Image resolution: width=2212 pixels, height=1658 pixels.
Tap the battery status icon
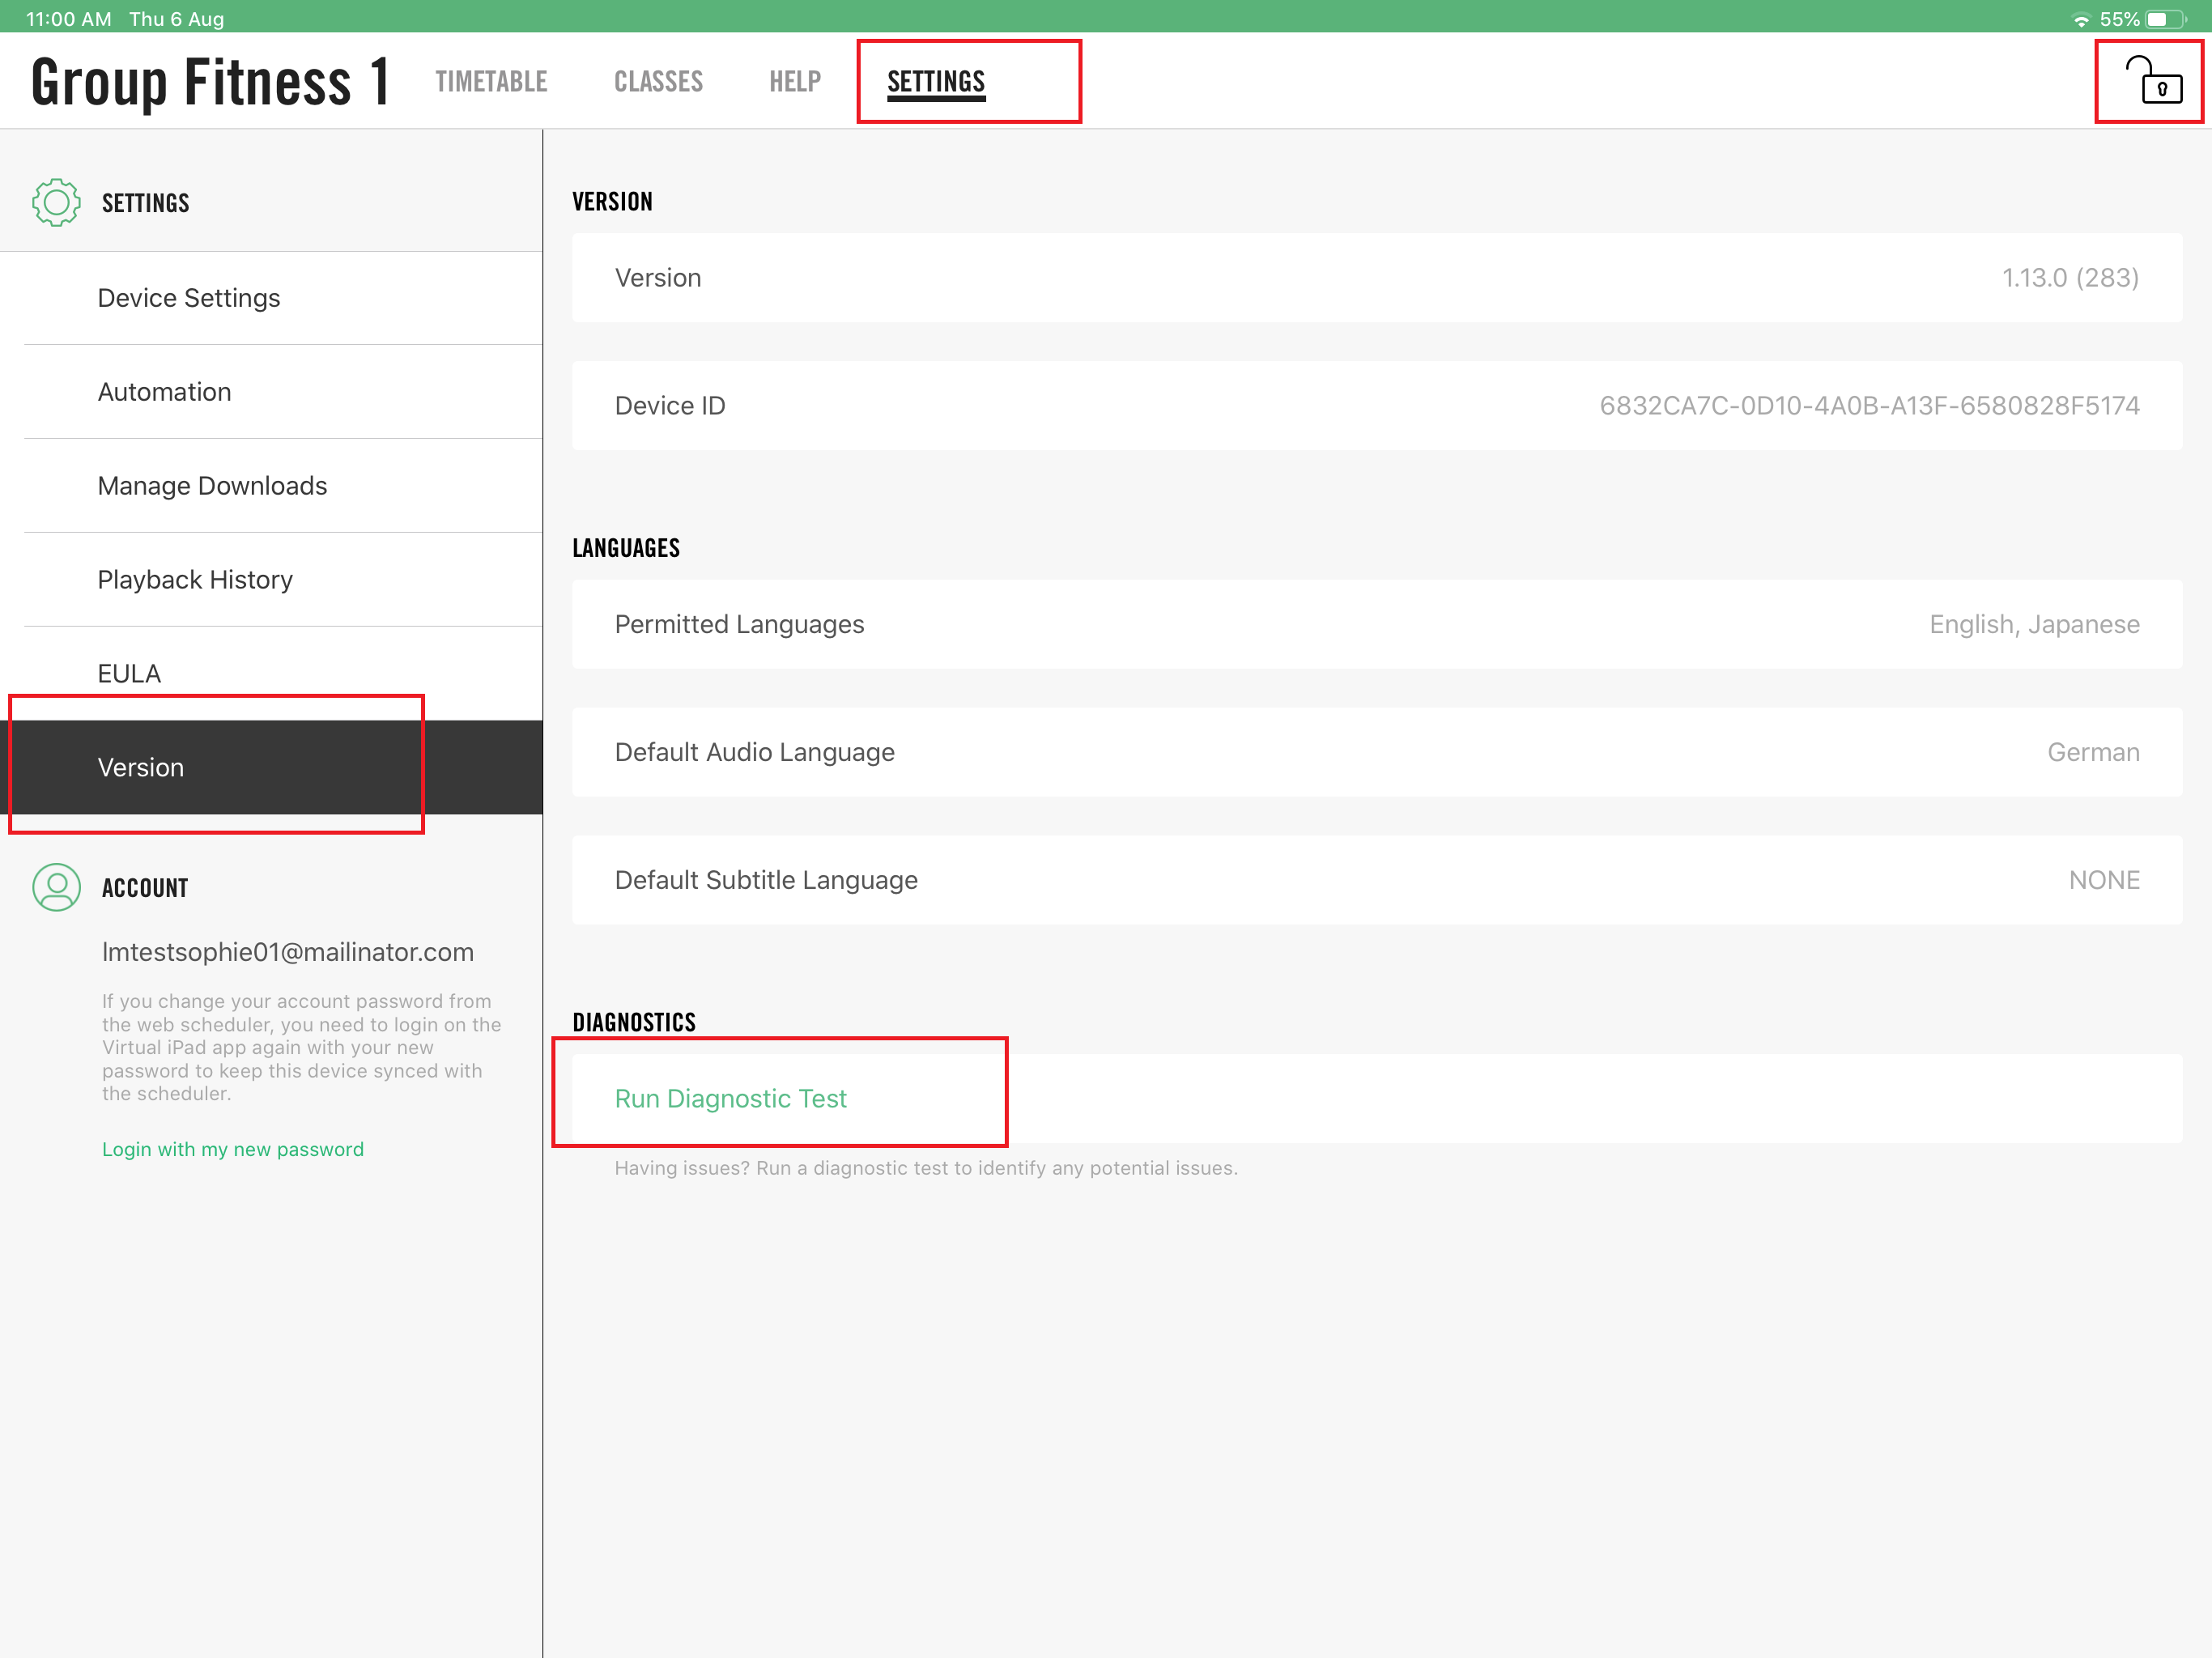click(x=2165, y=19)
